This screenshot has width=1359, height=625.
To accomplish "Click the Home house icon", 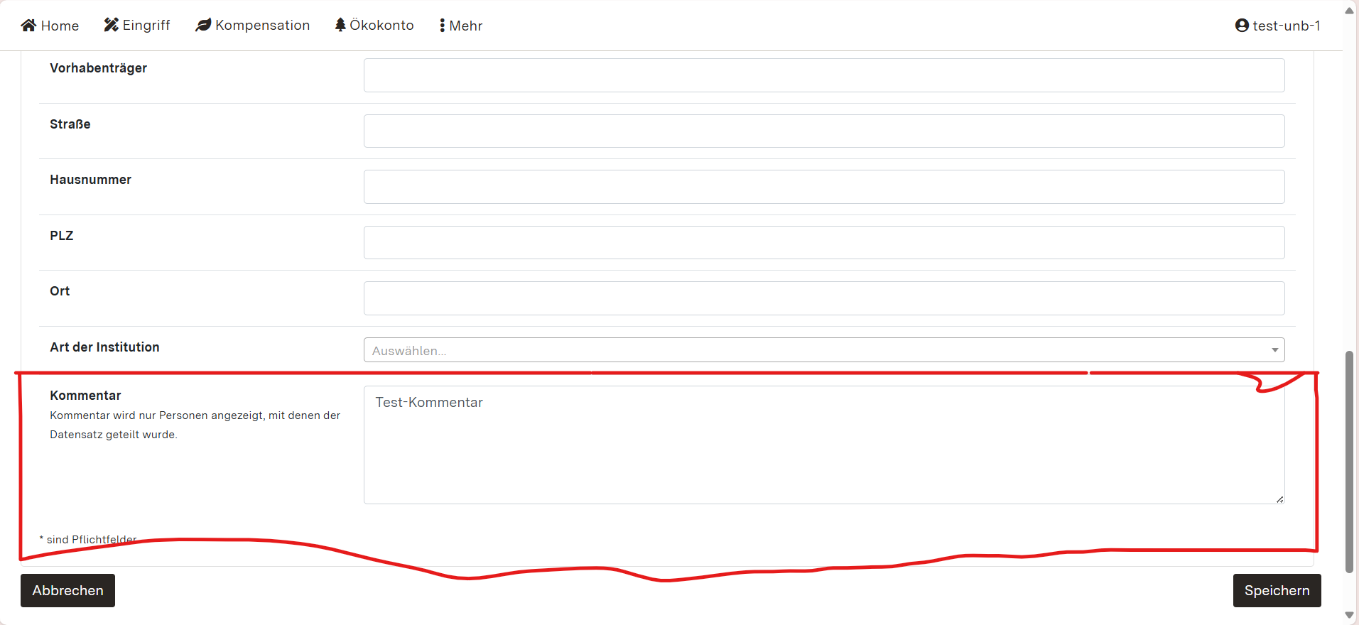I will 28,26.
